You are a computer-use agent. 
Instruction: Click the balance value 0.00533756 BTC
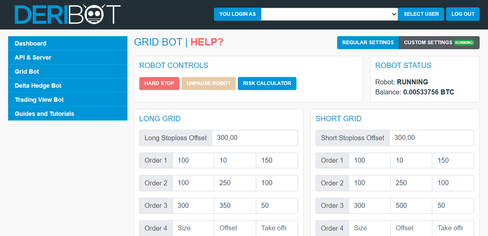[x=429, y=92]
